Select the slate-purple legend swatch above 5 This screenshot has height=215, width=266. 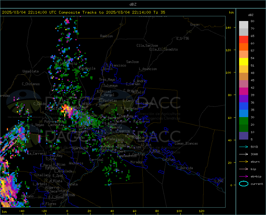[x=244, y=136]
